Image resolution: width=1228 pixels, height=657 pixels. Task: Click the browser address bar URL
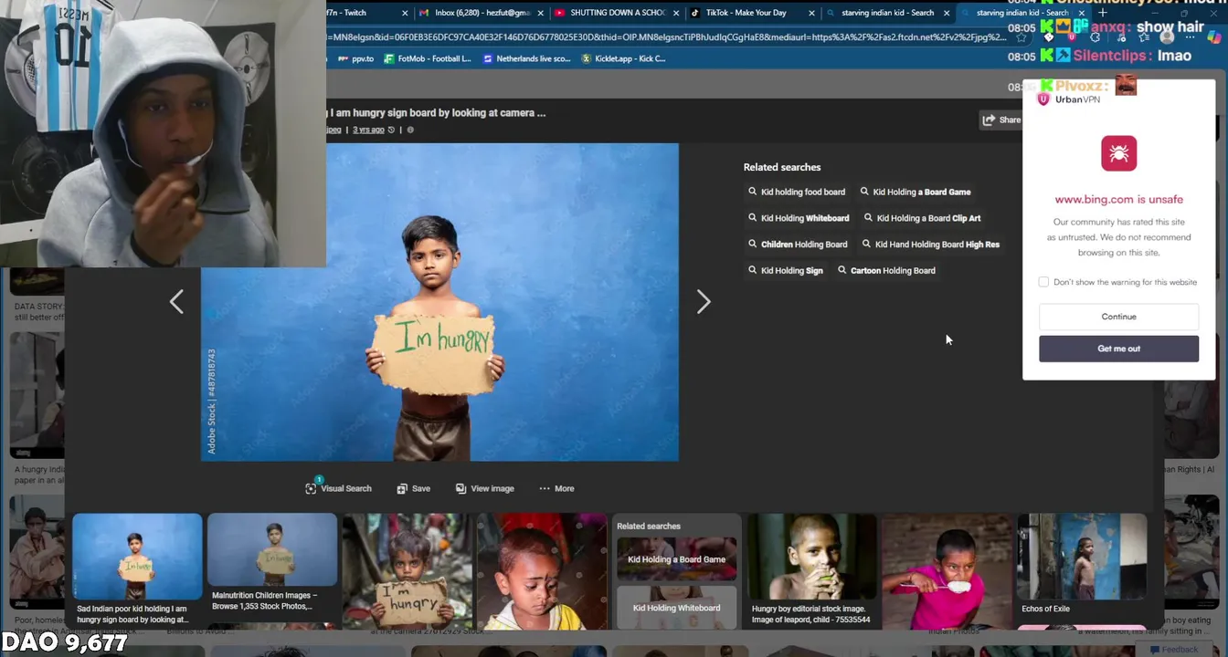pos(667,37)
